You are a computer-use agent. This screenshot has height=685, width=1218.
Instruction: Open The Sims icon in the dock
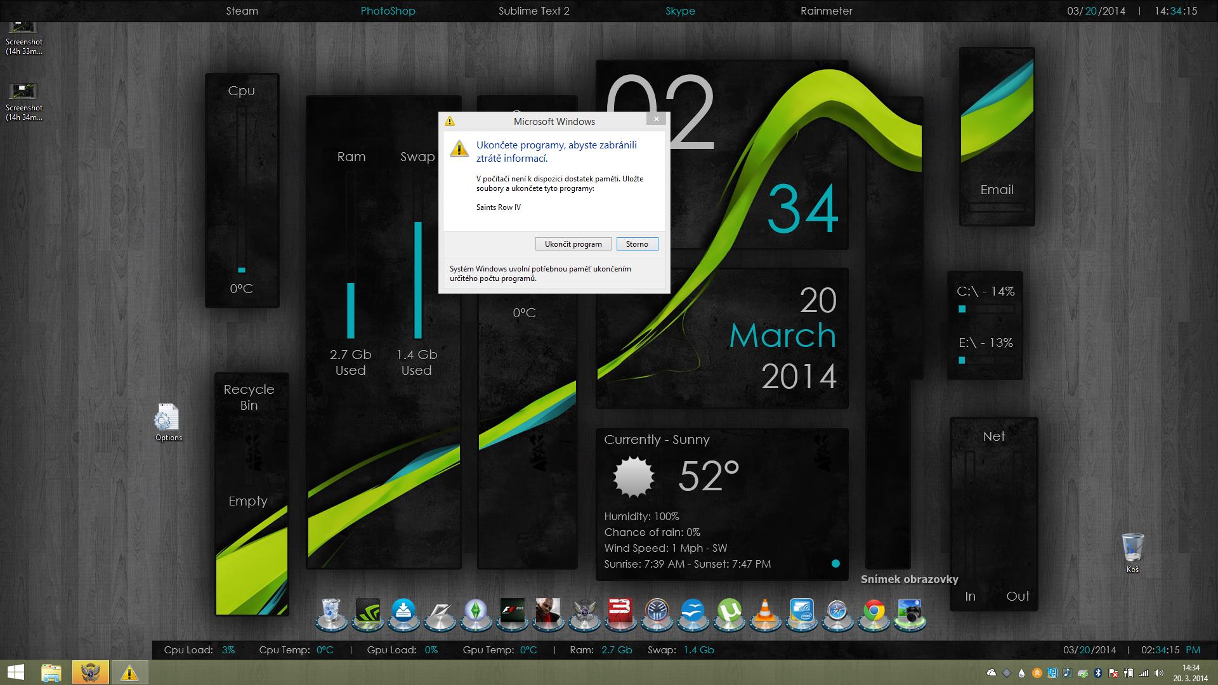[476, 613]
